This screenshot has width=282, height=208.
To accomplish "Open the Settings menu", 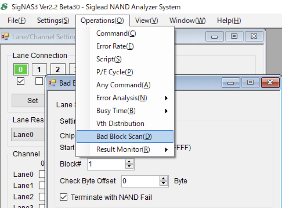I will point(53,21).
